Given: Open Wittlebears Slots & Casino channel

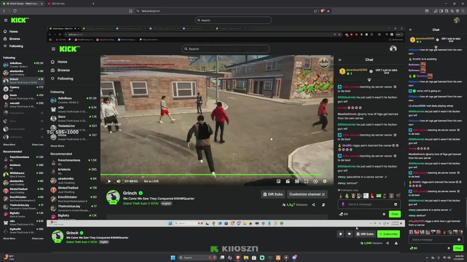Looking at the screenshot, I should (23, 175).
